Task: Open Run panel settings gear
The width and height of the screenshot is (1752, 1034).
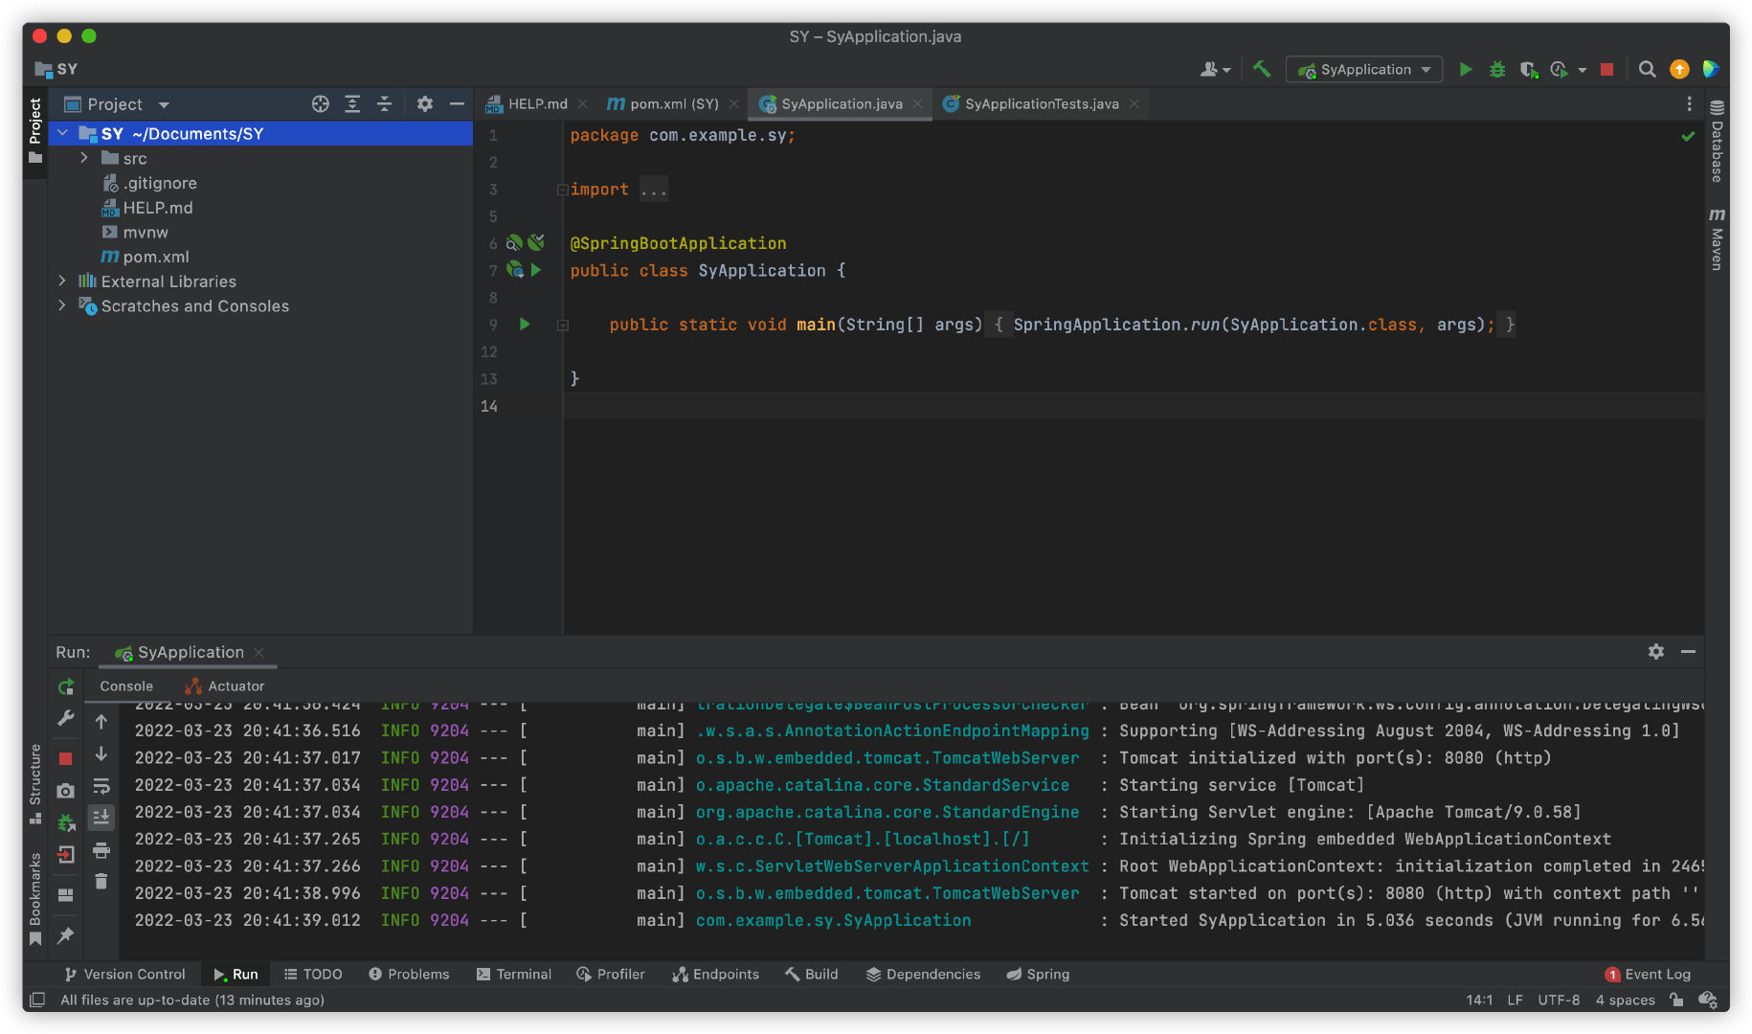Action: [1656, 651]
